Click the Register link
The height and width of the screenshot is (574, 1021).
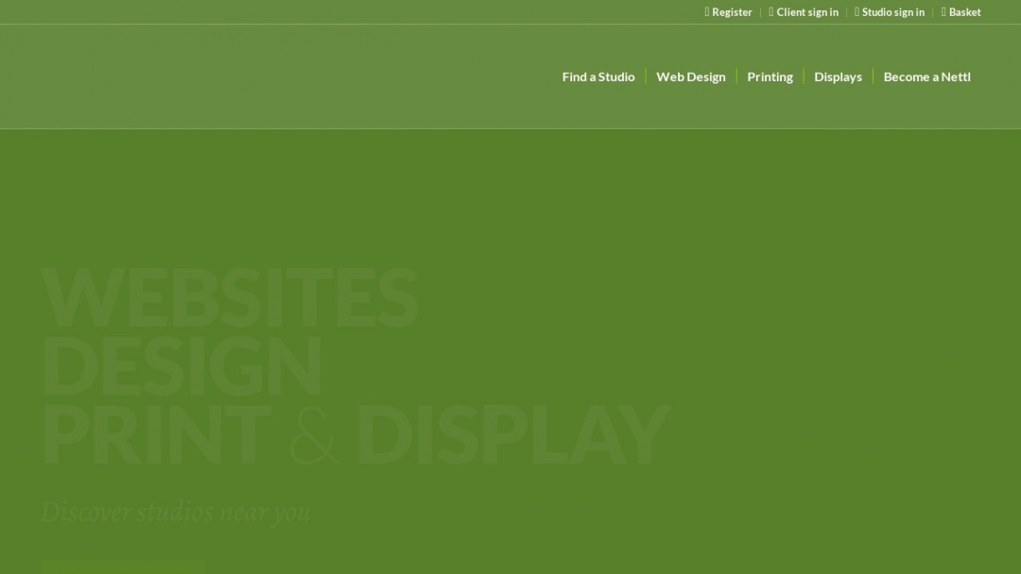(x=733, y=11)
